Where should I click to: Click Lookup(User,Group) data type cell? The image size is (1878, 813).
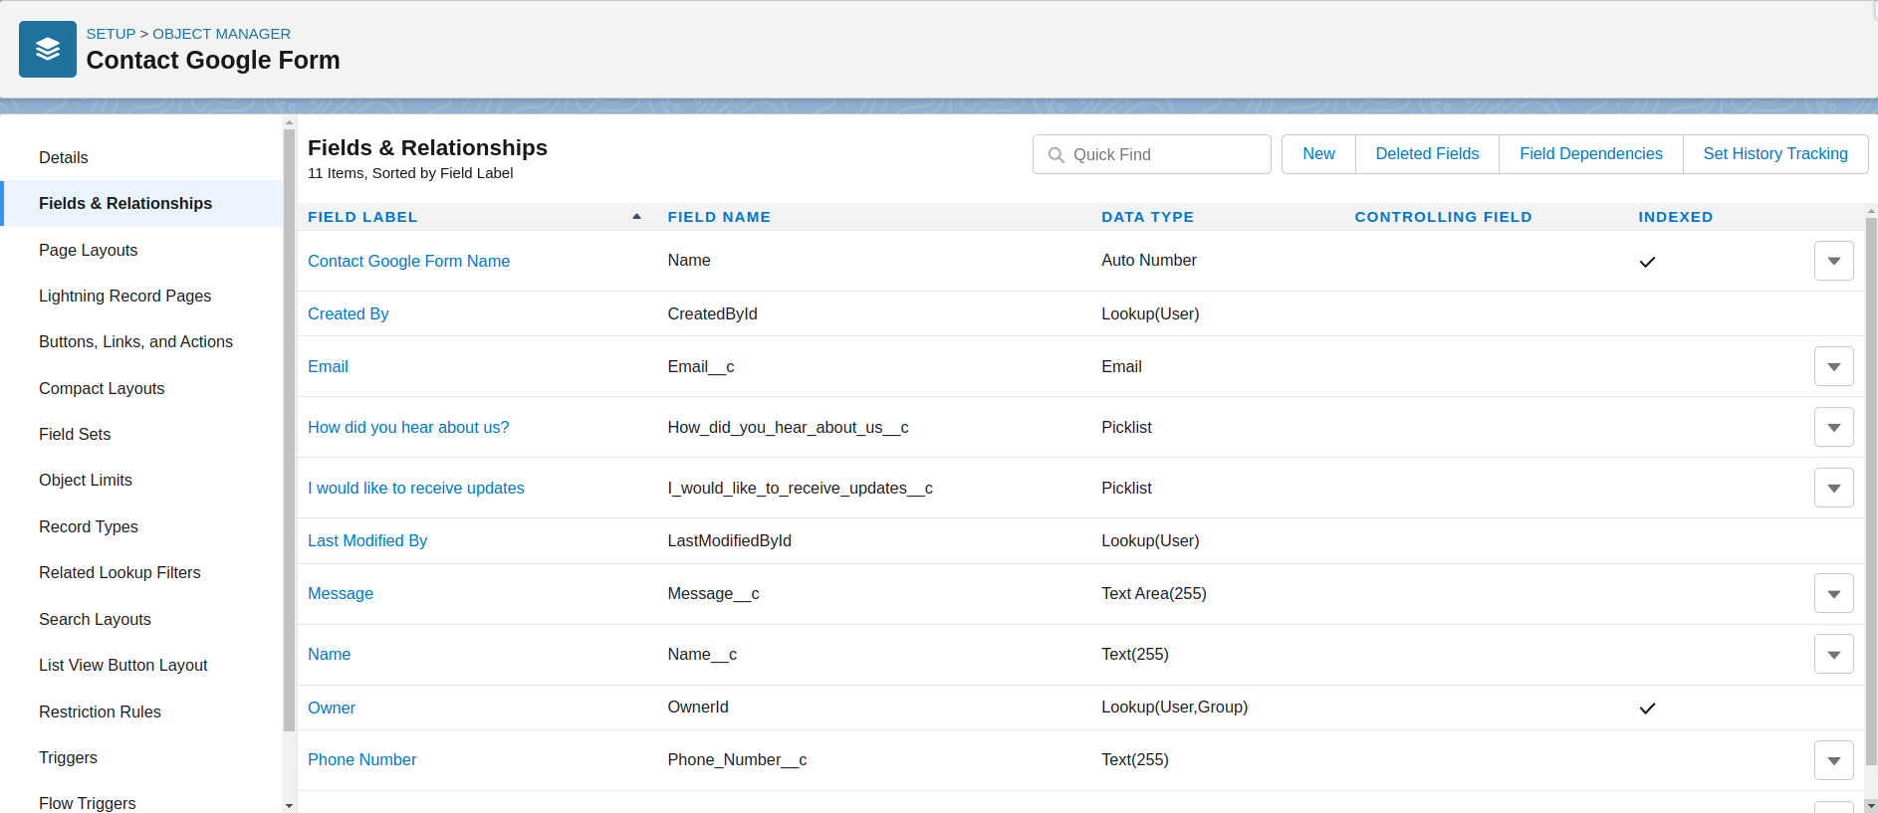coord(1174,707)
